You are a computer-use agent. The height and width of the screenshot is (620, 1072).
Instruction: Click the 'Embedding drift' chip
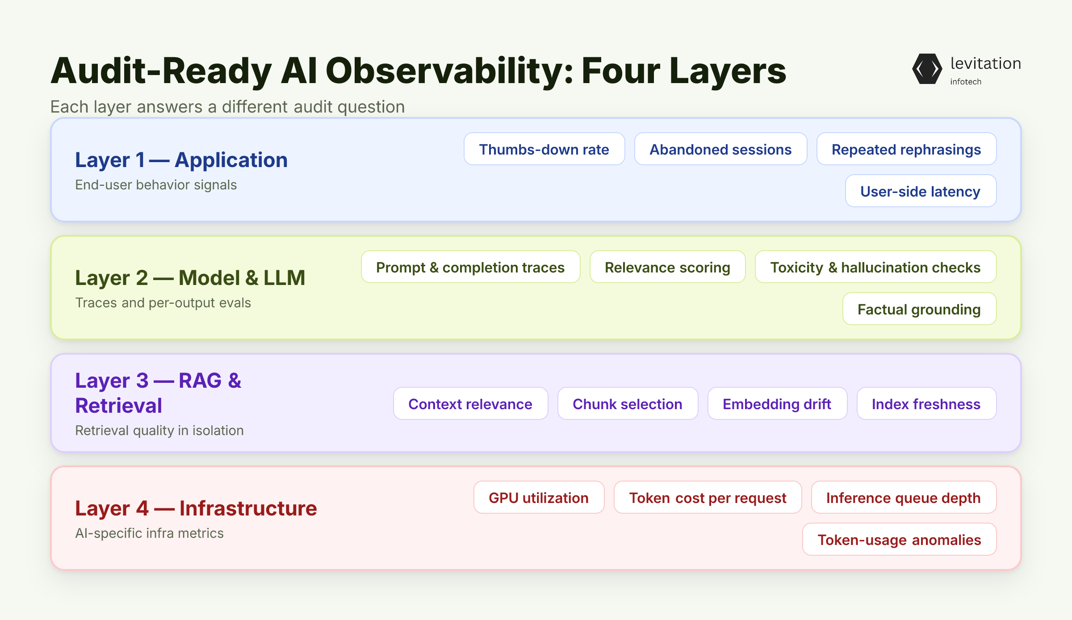pos(777,404)
